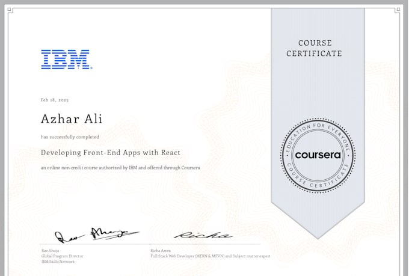
Task: Click the Coursera seal emblem
Action: (x=318, y=156)
